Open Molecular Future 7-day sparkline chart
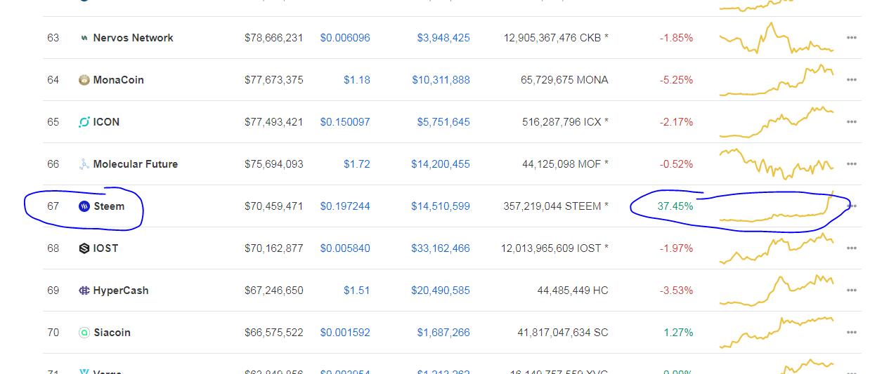The width and height of the screenshot is (889, 374). pos(777,164)
